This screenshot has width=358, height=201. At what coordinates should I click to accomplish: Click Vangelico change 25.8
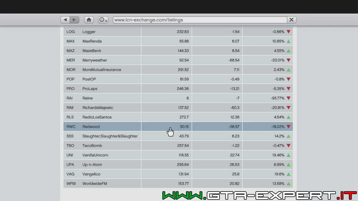236,174
